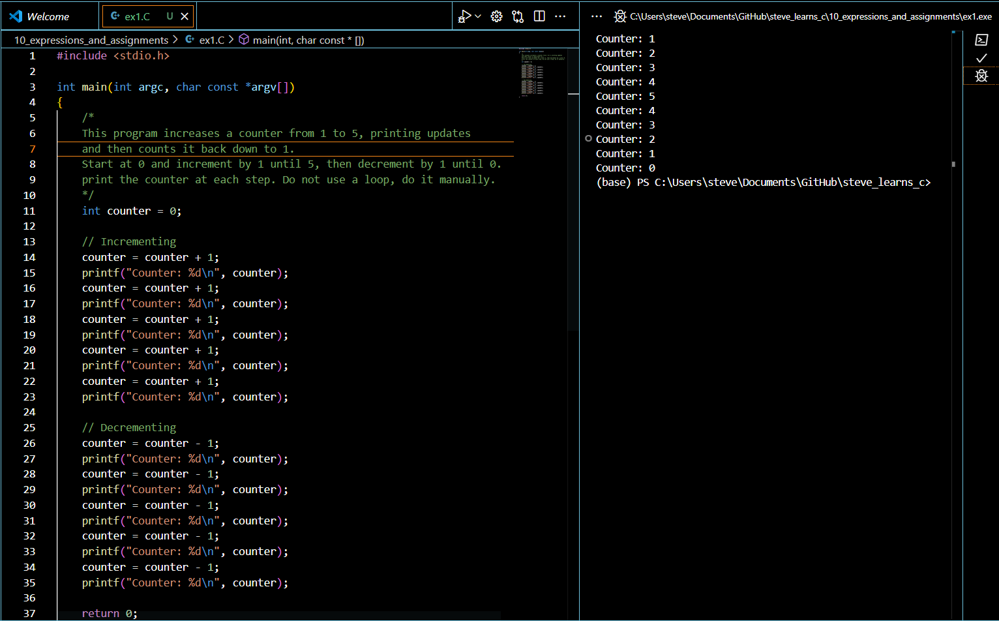Open changes with the source compare icon
The height and width of the screenshot is (621, 999).
point(518,16)
